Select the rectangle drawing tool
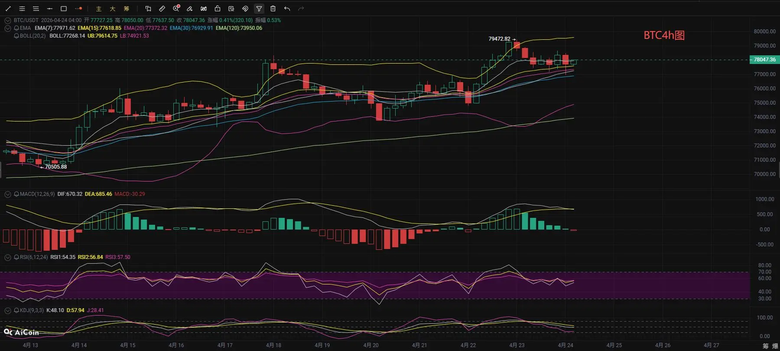This screenshot has width=780, height=351. point(64,9)
